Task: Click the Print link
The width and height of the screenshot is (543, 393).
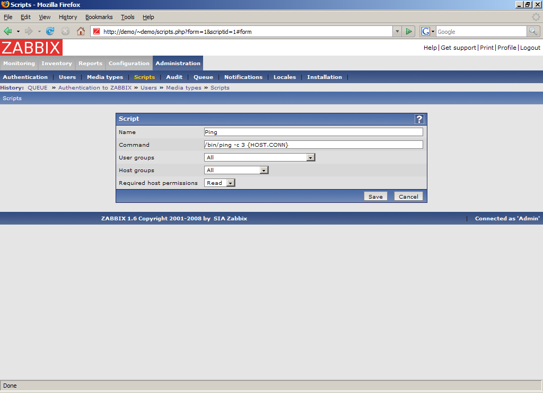Action: point(487,48)
